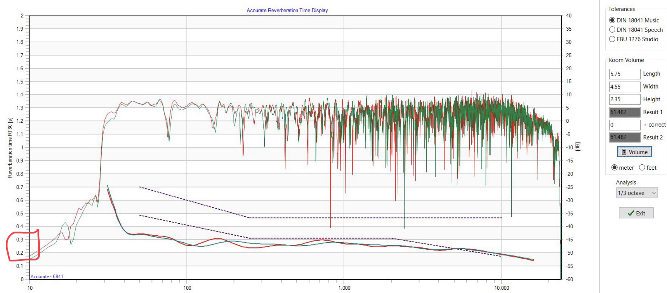Click the Result 2 volume field

coord(624,137)
